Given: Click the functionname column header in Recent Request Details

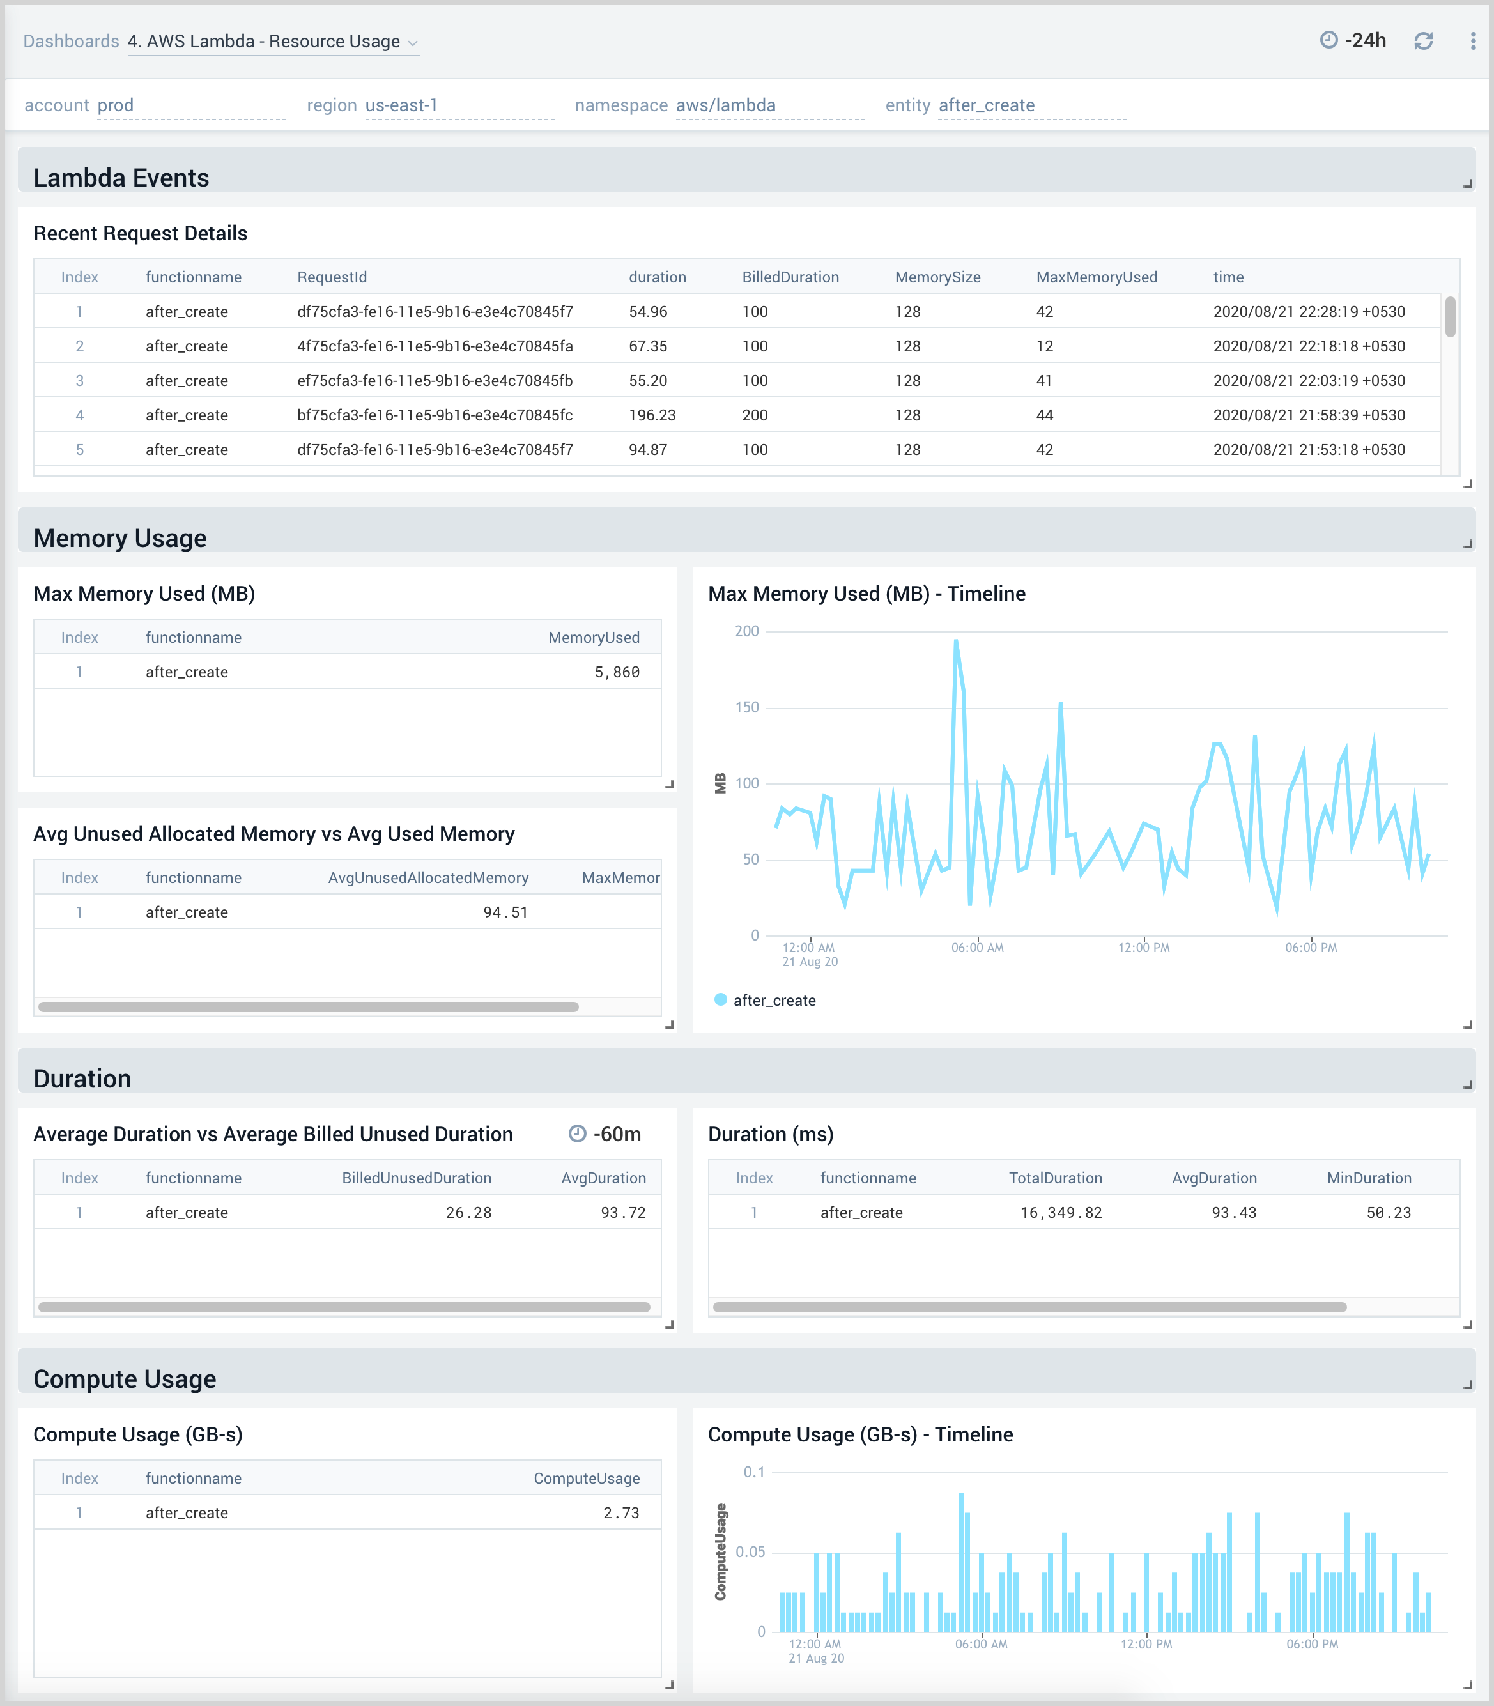Looking at the screenshot, I should point(194,277).
